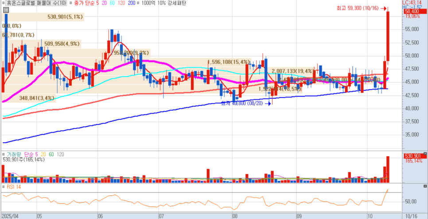Image resolution: width=428 pixels, height=219 pixels.
Task: Click the current price tag 58,400
Action: (x=415, y=11)
